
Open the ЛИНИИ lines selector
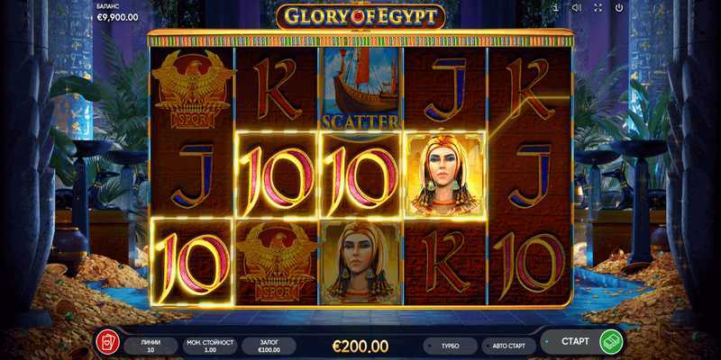[x=151, y=346]
